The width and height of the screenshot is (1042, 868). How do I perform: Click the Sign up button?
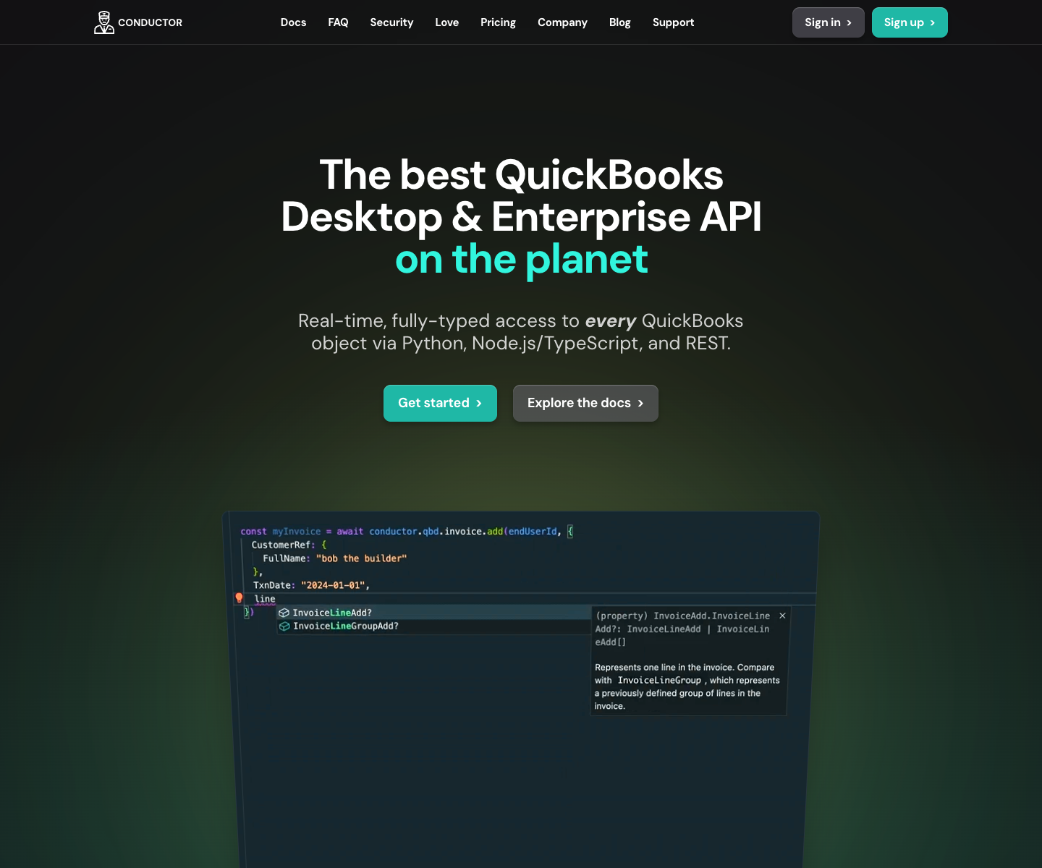910,22
